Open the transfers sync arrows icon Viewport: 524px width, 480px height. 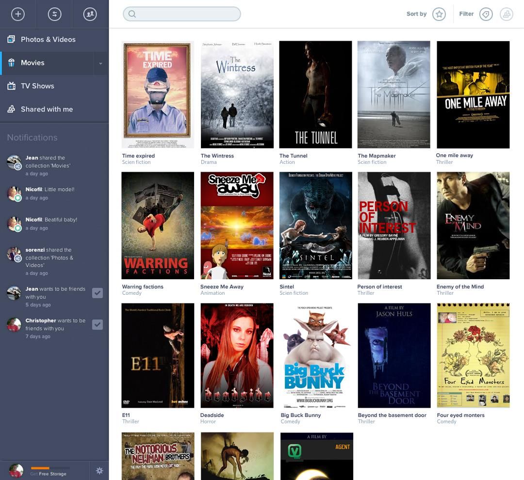[54, 14]
